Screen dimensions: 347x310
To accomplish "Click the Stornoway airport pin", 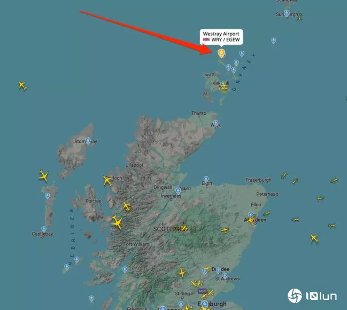I will pyautogui.click(x=88, y=141).
